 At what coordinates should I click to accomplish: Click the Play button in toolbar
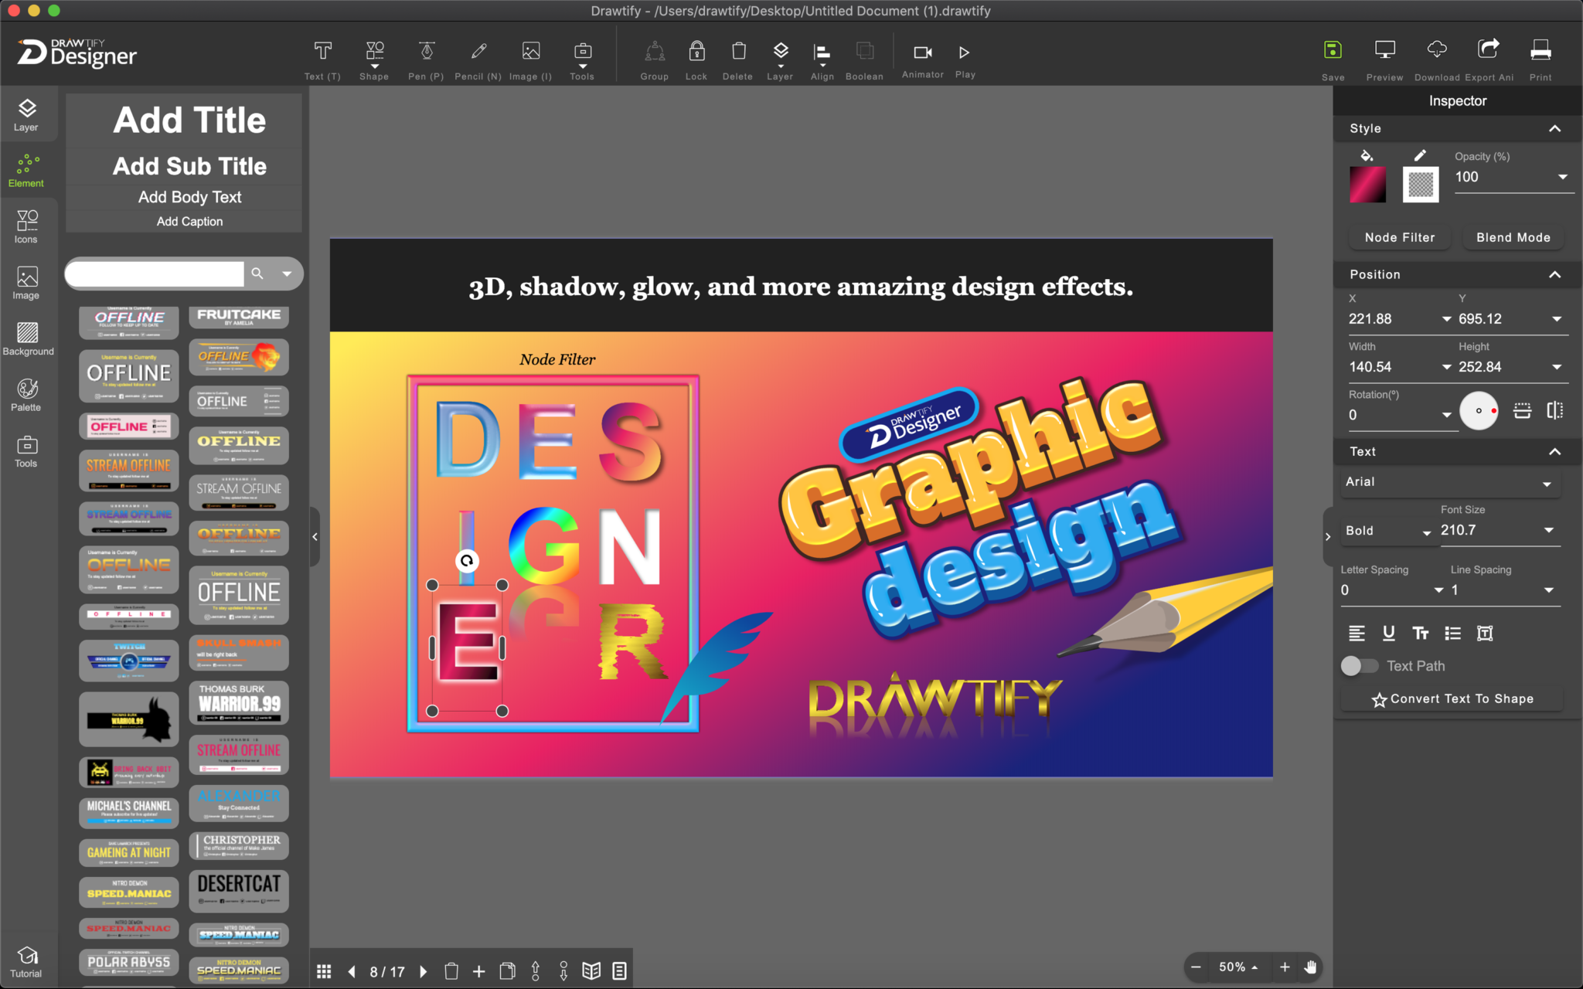(x=965, y=53)
